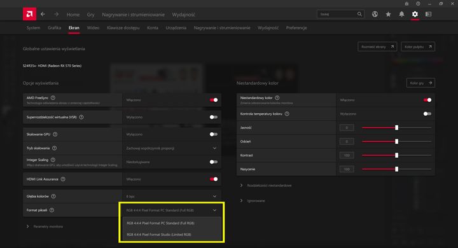Viewport: 458px width, 248px height.
Task: Disable HDMI Link Assurance toggle
Action: tap(214, 179)
